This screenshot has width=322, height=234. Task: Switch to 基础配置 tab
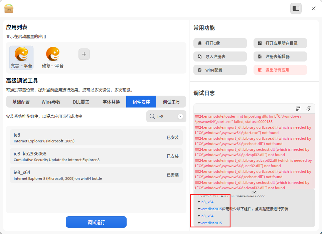pyautogui.click(x=21, y=102)
